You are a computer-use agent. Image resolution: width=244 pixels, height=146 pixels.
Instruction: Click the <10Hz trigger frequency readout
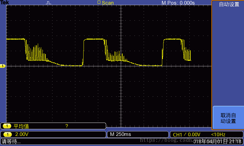coord(218,134)
